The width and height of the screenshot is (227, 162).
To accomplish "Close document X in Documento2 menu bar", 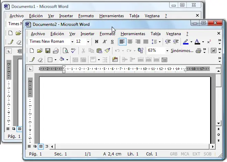I will click(x=219, y=33).
